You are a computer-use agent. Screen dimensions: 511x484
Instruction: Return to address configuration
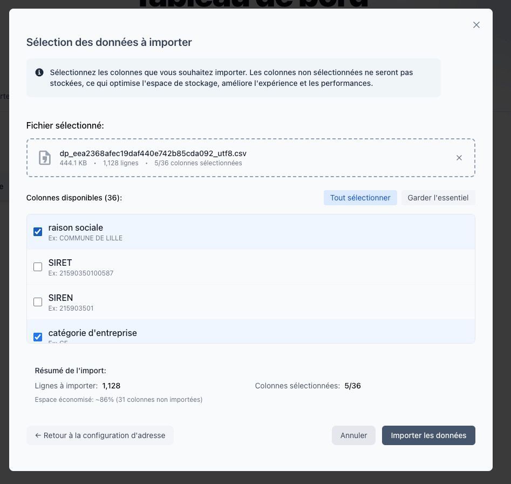100,435
